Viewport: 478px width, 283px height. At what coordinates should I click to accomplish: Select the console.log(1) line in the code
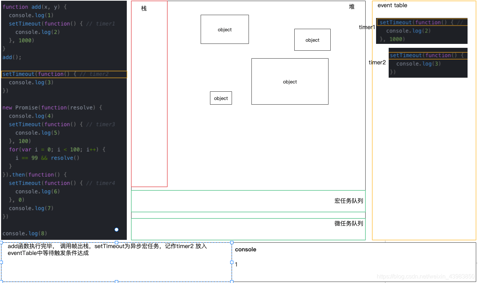(x=31, y=15)
